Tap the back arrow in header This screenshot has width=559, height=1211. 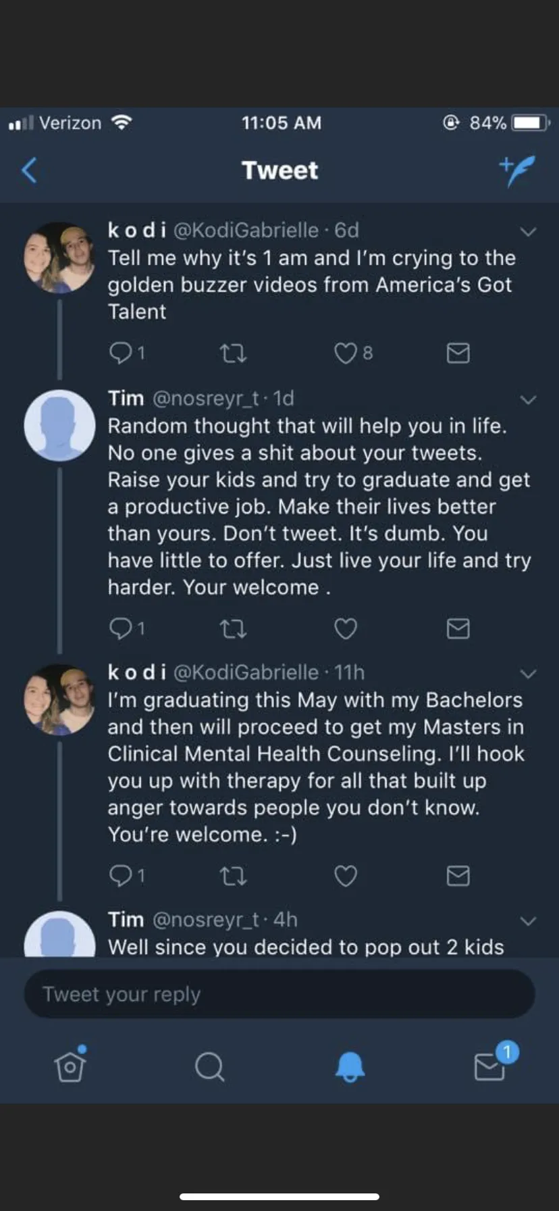[30, 170]
